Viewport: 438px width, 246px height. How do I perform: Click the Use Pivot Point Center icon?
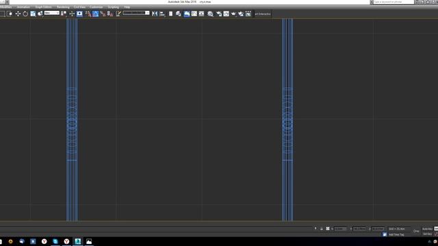point(64,14)
